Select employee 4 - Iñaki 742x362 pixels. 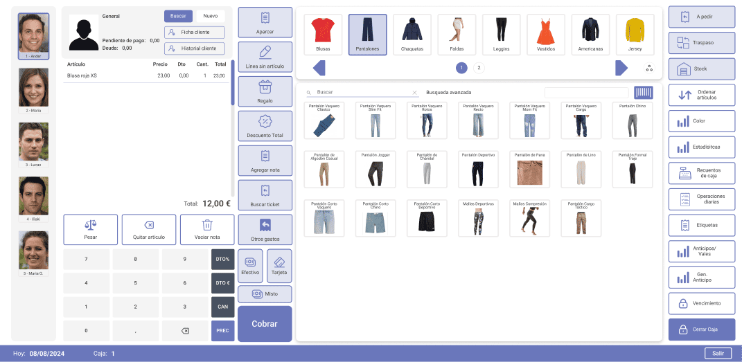point(33,199)
